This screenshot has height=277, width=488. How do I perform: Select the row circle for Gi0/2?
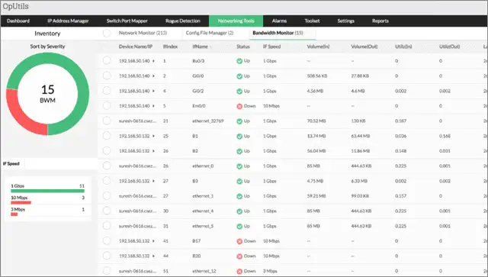click(107, 90)
